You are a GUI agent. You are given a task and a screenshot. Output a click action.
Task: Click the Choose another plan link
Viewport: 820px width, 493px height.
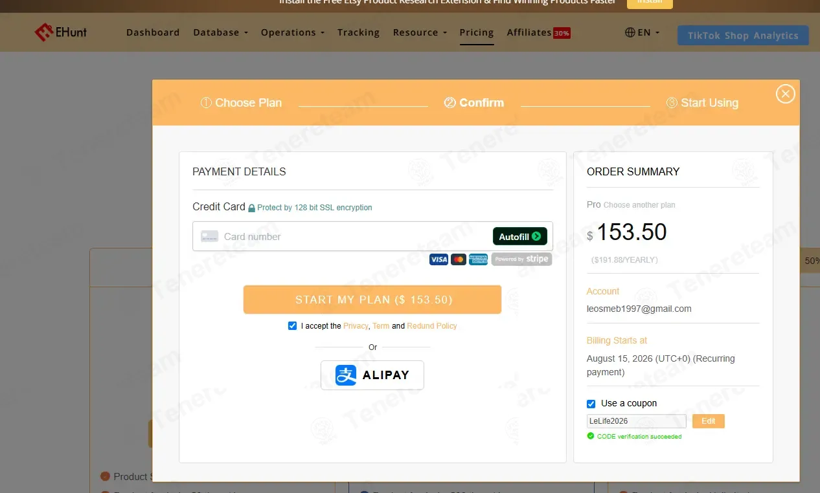tap(639, 205)
